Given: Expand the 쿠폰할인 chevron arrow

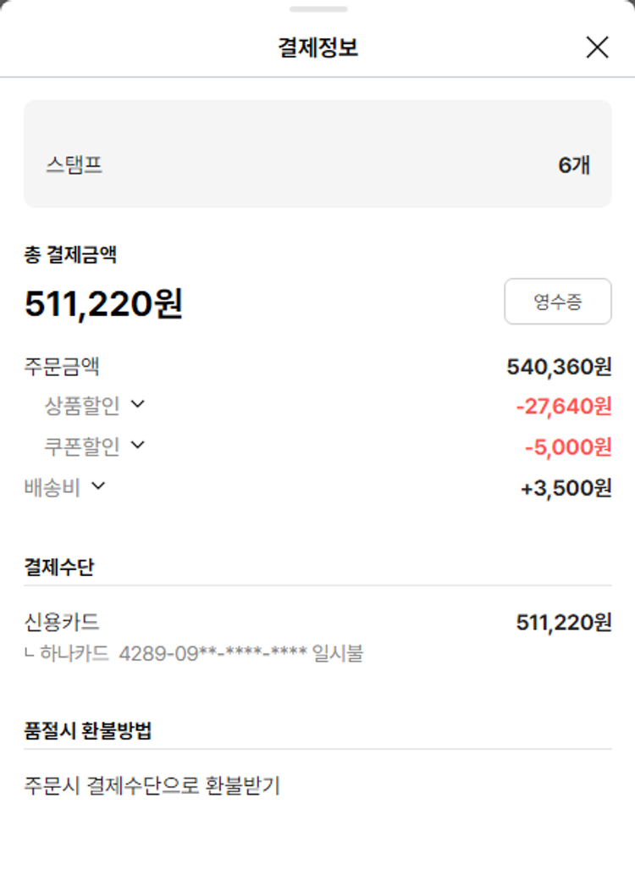Looking at the screenshot, I should point(138,444).
